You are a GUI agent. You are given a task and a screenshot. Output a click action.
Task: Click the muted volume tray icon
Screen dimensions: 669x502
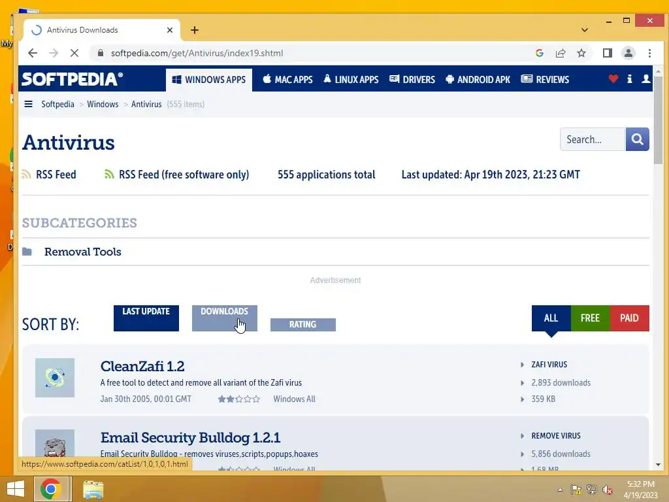(x=607, y=490)
